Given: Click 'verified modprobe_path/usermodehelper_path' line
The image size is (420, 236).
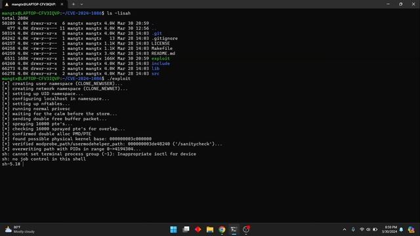Looking at the screenshot, I should point(112,144).
